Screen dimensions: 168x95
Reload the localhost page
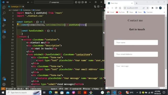coord(116,8)
